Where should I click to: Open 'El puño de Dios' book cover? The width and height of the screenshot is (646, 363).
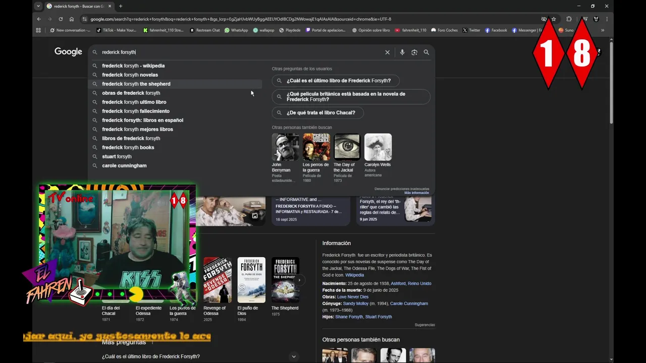251,280
